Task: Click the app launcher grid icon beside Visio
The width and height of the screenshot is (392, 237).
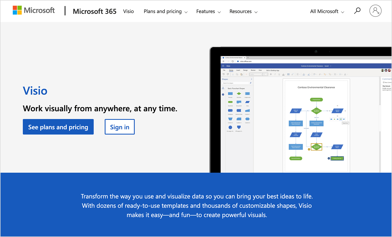Action: (223, 66)
